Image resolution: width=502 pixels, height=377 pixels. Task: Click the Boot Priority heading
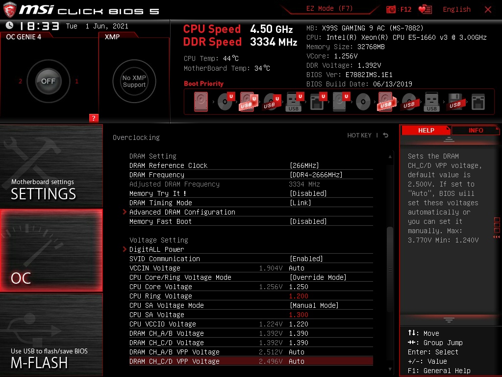tap(203, 83)
